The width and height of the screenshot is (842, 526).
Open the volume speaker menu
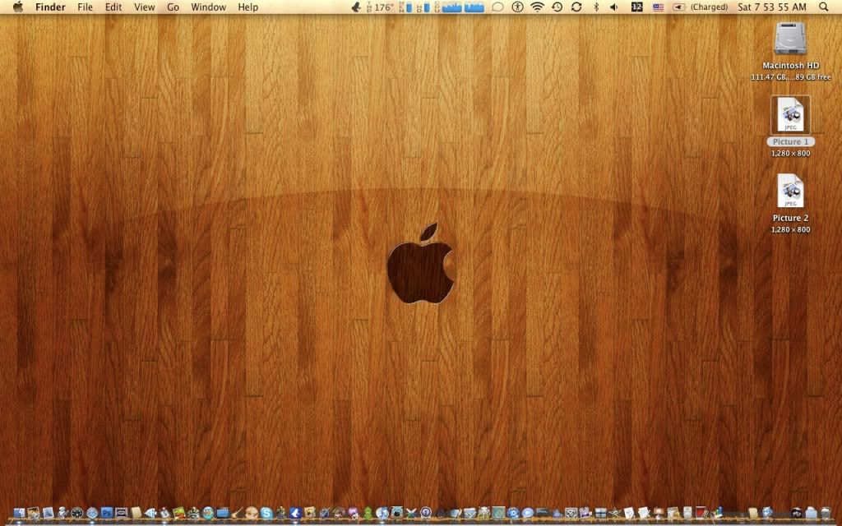point(614,7)
